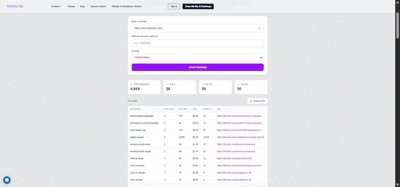400x187 pixels.
Task: Open the designer-book-rec URL link
Action: (240, 165)
